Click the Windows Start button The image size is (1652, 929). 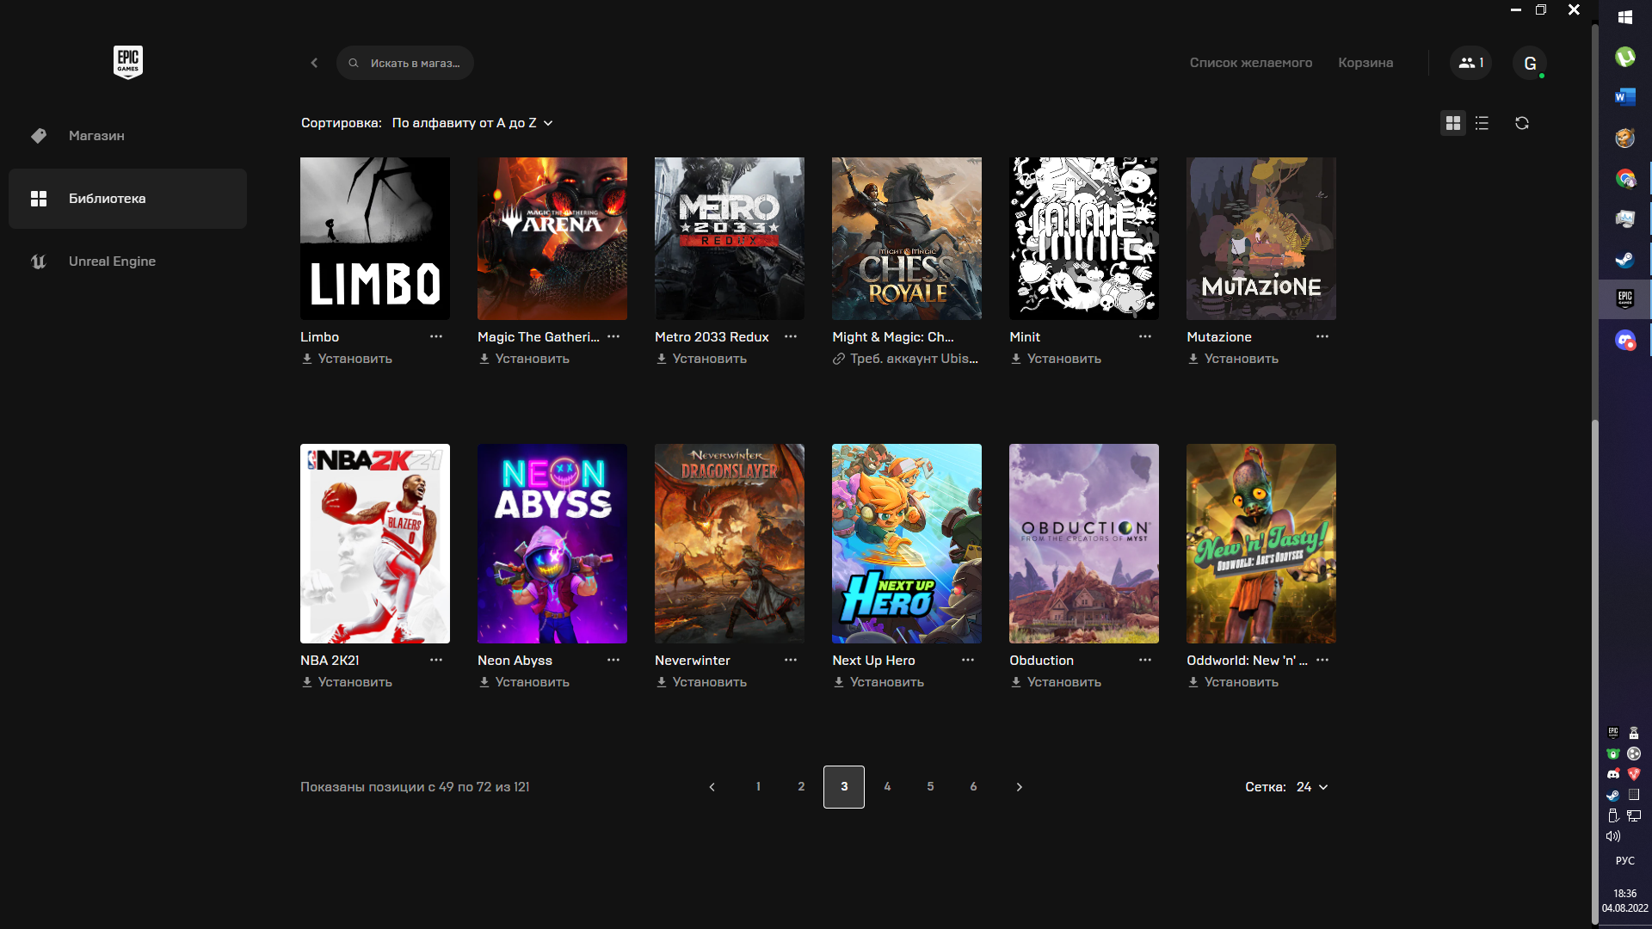[1625, 17]
